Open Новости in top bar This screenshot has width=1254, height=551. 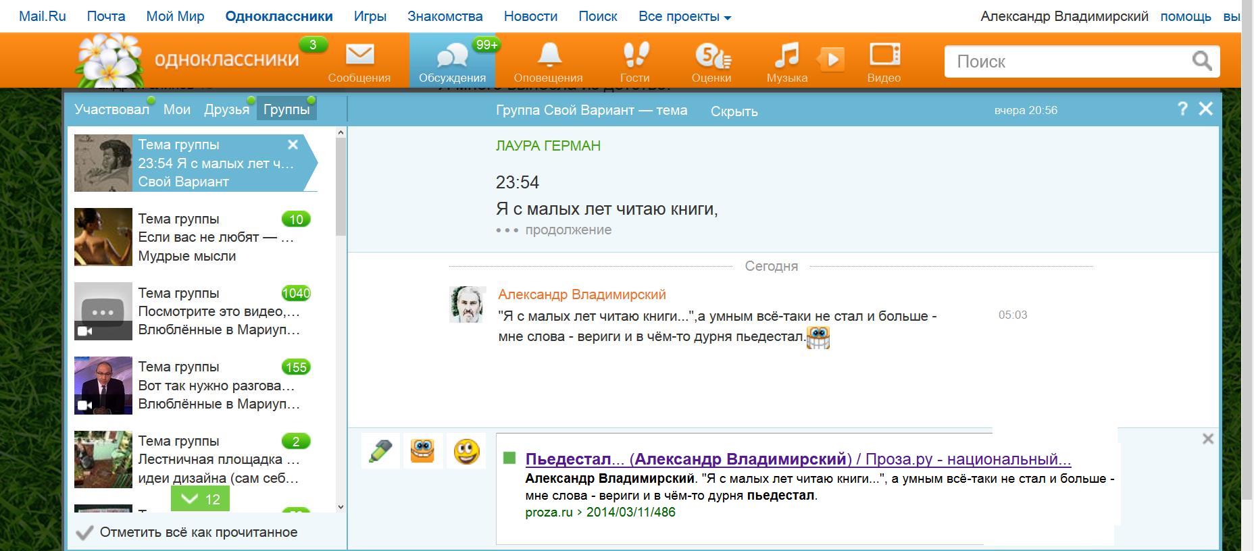point(531,16)
